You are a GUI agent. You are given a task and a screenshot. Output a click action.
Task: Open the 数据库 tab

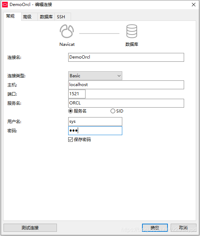[46, 17]
